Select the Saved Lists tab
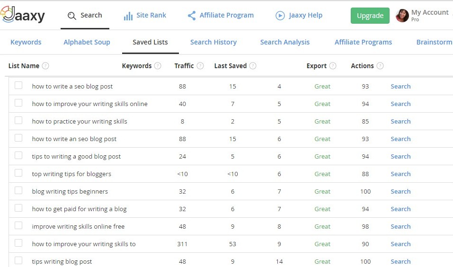The height and width of the screenshot is (267, 453). 150,42
